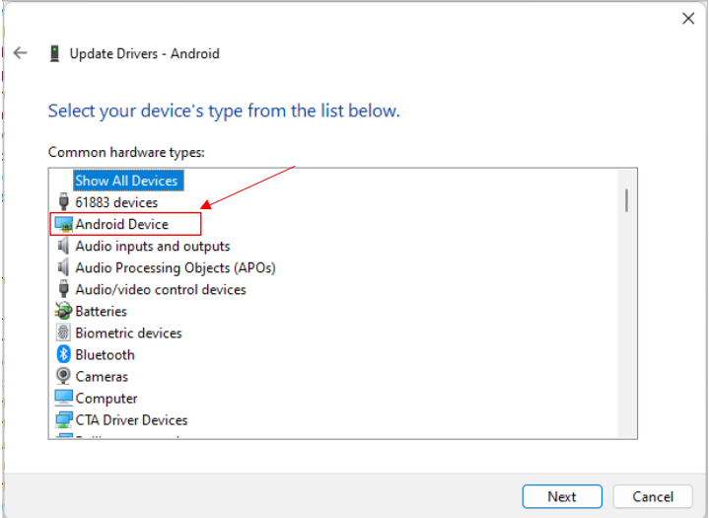This screenshot has width=709, height=518.
Task: Select the 61883 devices list item
Action: [116, 202]
